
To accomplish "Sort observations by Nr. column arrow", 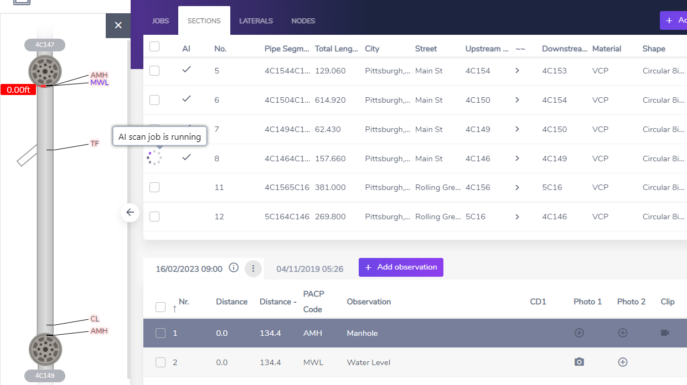I will point(175,309).
